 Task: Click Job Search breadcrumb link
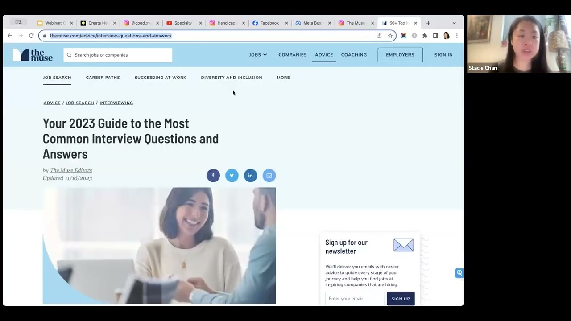(x=80, y=103)
